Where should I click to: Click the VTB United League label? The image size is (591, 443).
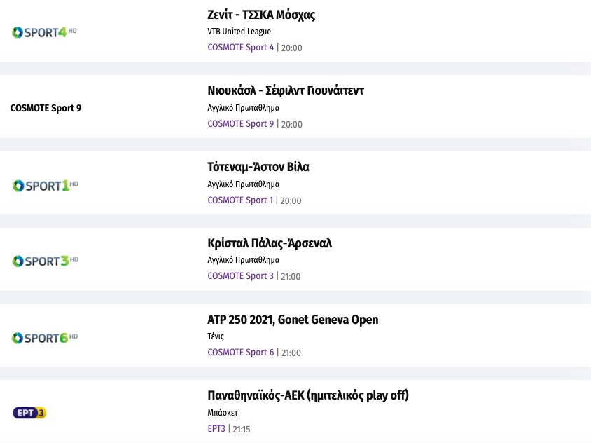[239, 32]
